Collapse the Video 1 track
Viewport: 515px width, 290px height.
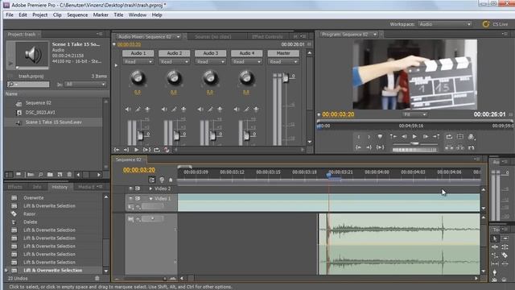(x=150, y=199)
